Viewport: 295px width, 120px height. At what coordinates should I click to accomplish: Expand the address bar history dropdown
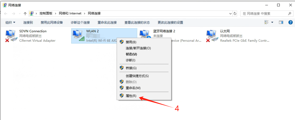[x=231, y=14]
